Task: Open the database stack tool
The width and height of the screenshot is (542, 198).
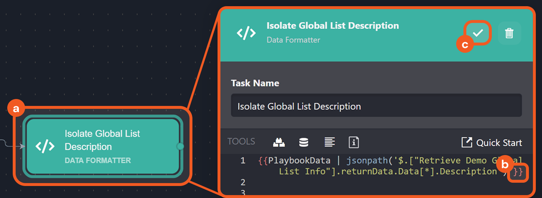Action: (304, 142)
